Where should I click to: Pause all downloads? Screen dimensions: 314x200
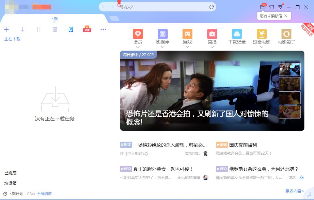[x=38, y=29]
